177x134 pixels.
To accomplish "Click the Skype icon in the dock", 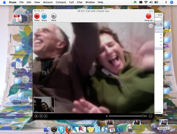I will click(x=61, y=130).
